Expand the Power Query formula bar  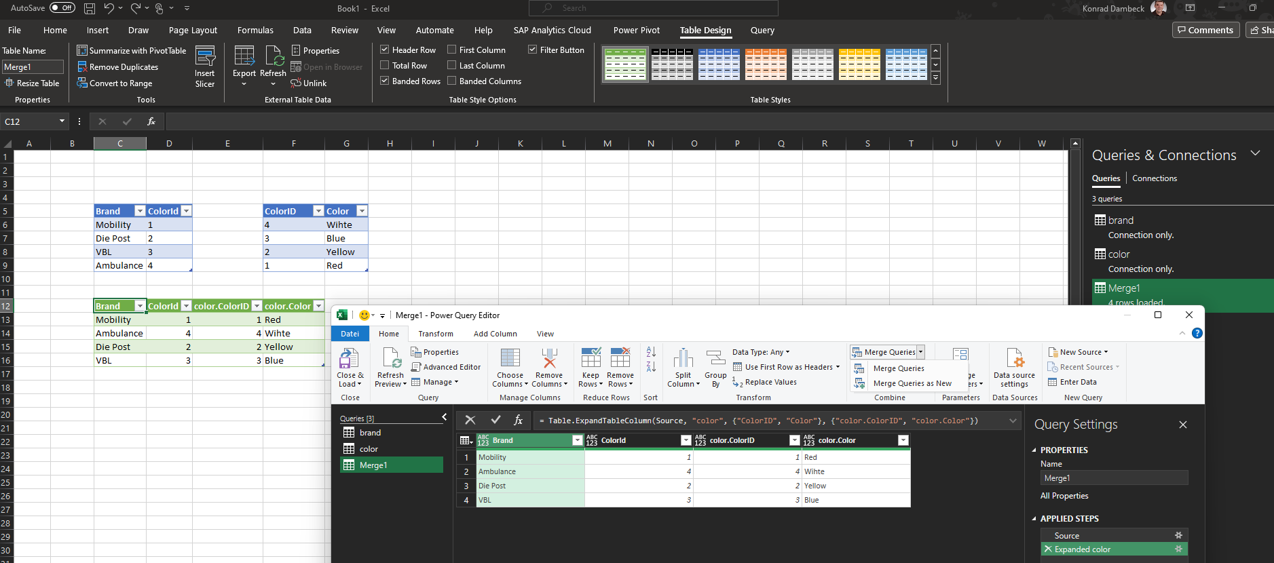point(1013,421)
